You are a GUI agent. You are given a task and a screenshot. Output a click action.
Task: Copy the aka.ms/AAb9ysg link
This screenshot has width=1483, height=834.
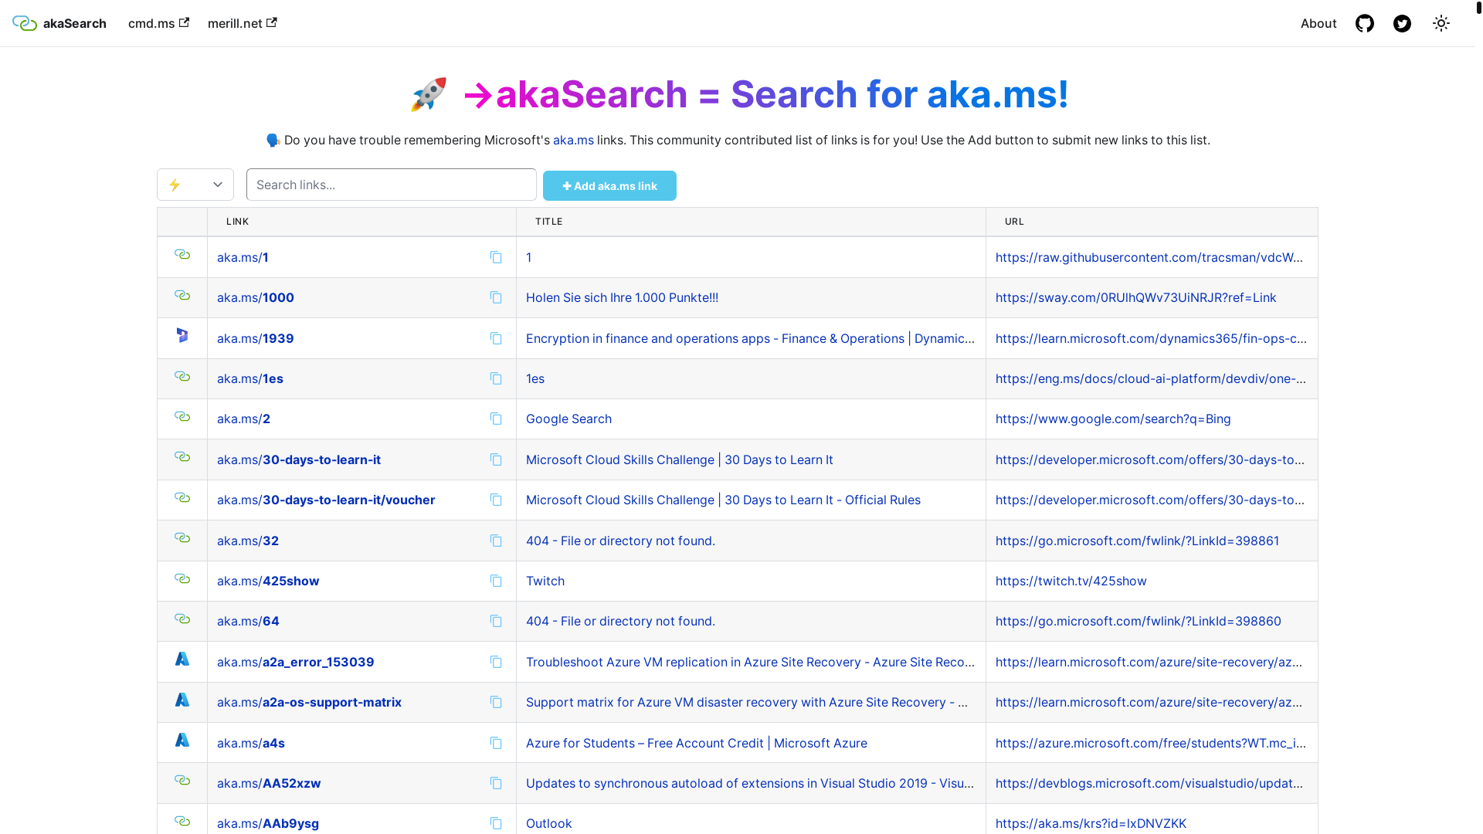[496, 823]
